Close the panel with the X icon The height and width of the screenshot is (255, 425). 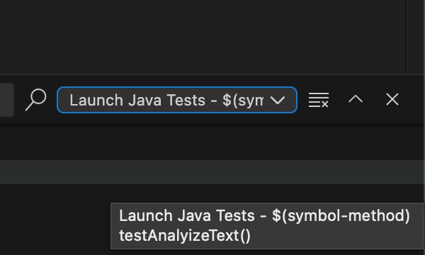click(392, 99)
